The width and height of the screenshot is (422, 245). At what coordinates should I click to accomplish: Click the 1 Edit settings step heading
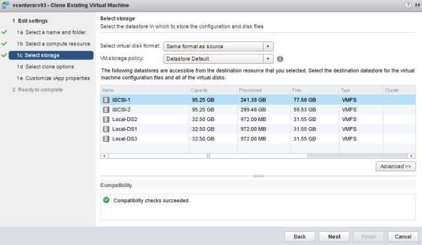(30, 20)
